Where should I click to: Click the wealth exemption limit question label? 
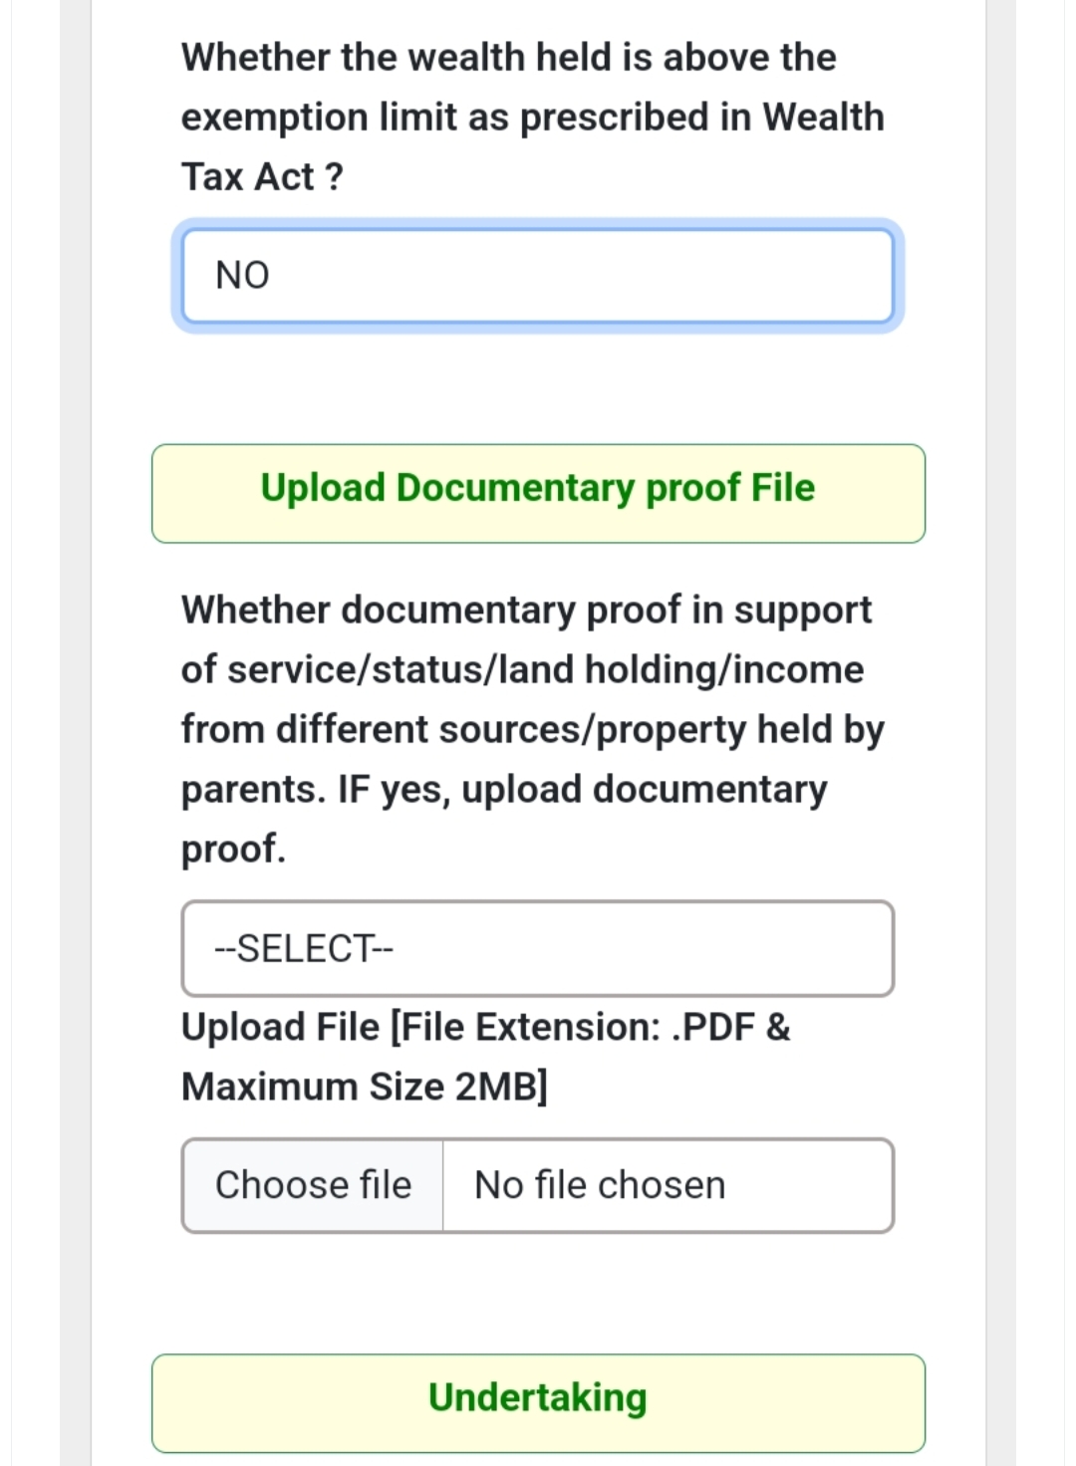[x=532, y=117]
